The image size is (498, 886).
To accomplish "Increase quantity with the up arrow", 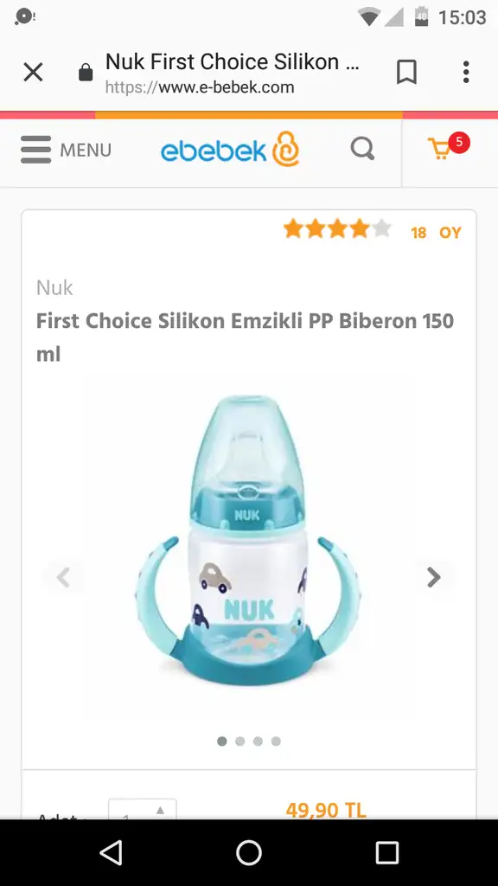I will click(x=160, y=810).
